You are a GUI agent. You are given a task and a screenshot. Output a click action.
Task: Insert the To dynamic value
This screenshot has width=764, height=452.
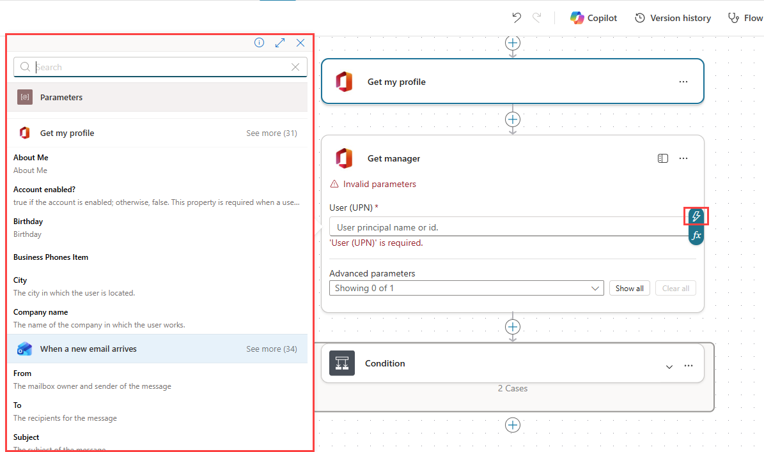157,412
